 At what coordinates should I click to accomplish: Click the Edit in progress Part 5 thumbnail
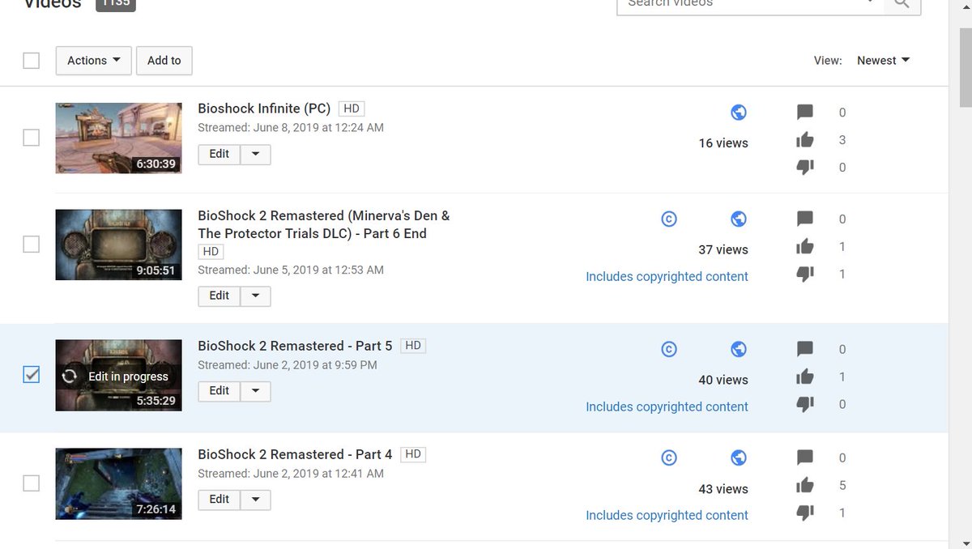(x=119, y=375)
